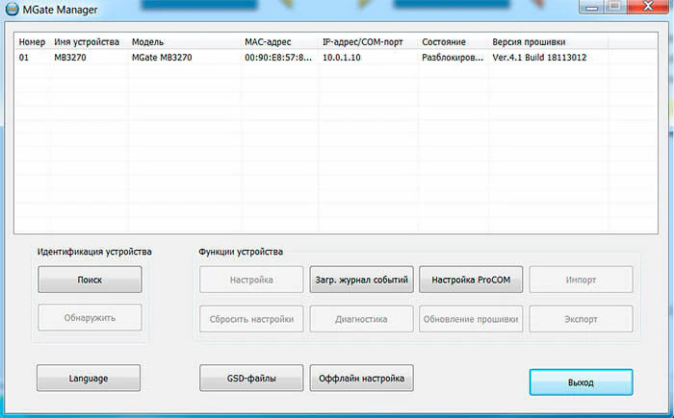Screen dimensions: 674x418
Task: Click the Импорт button
Action: [582, 280]
